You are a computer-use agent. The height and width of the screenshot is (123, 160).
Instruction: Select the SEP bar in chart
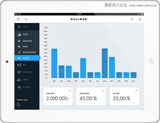[112, 67]
